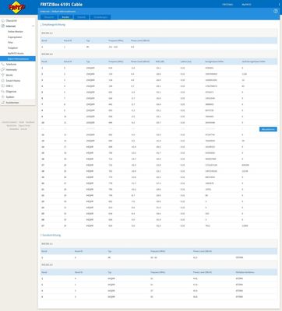The image size is (282, 311).
Task: Open the Smart Home section in the sidebar
Action: tap(13, 81)
